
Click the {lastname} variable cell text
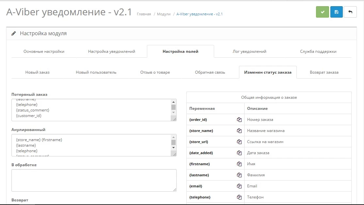tap(199, 175)
